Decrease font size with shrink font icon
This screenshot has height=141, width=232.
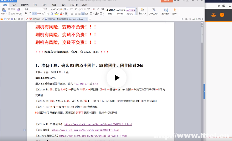pyautogui.click(x=57, y=9)
